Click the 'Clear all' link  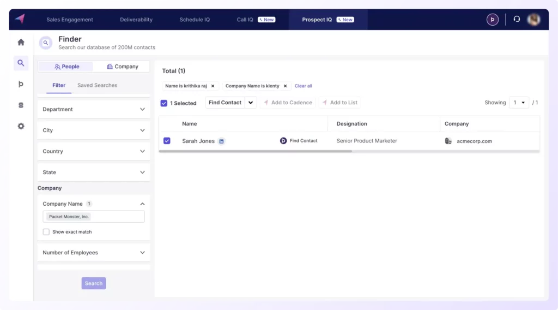pos(303,86)
